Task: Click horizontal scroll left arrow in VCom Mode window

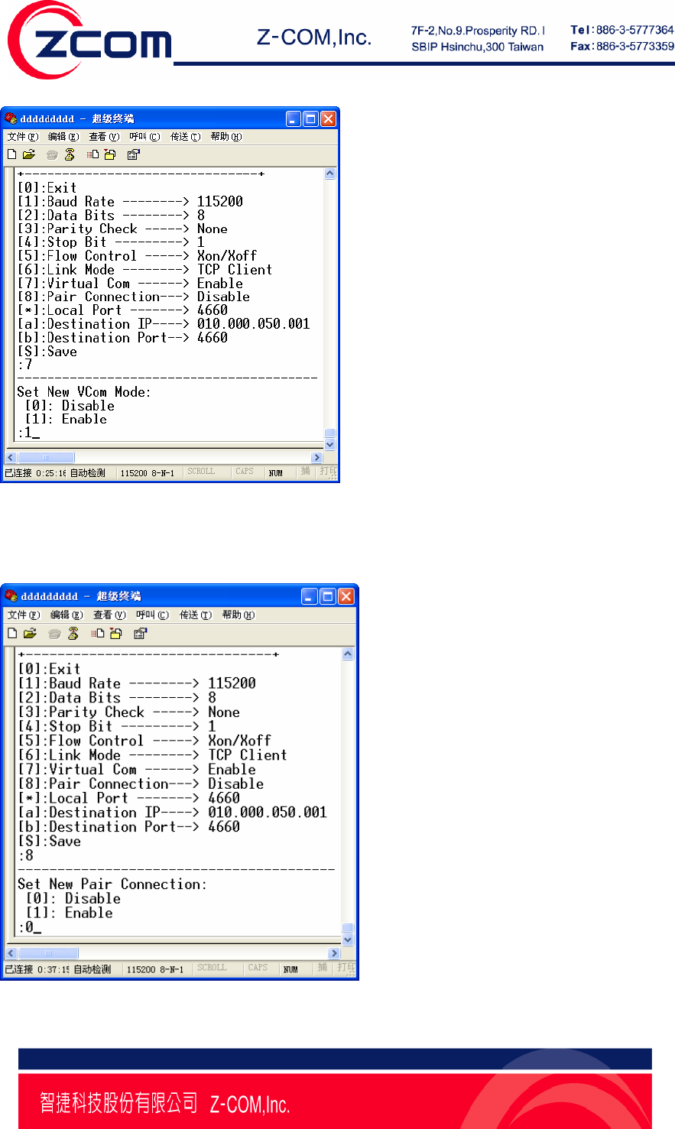Action: [11, 458]
